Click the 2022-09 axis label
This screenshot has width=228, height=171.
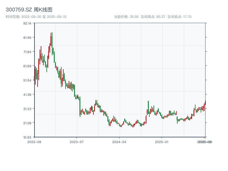tap(35, 141)
